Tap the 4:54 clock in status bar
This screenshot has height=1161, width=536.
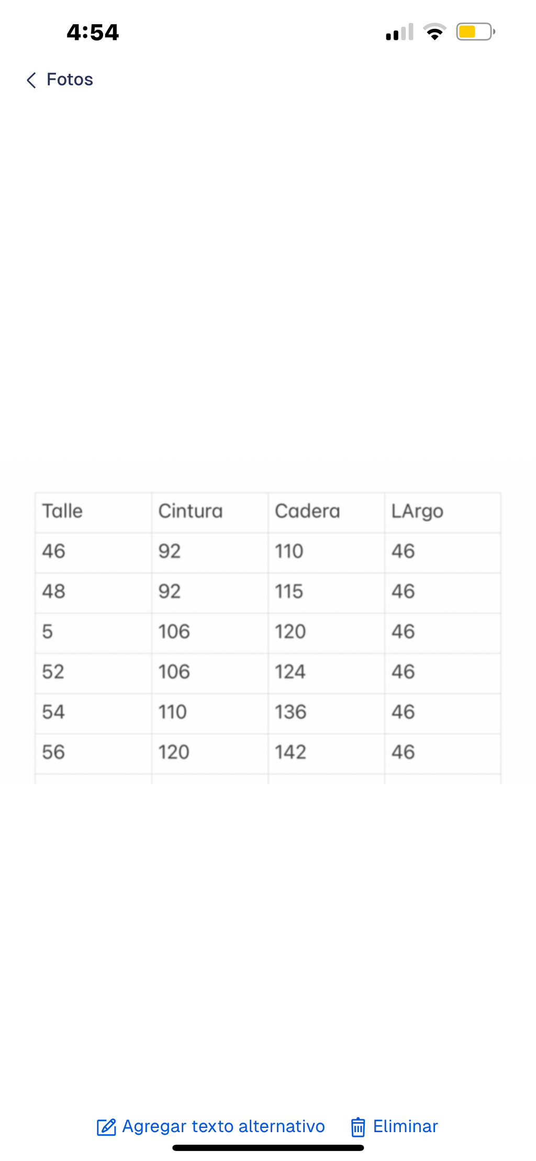click(93, 32)
